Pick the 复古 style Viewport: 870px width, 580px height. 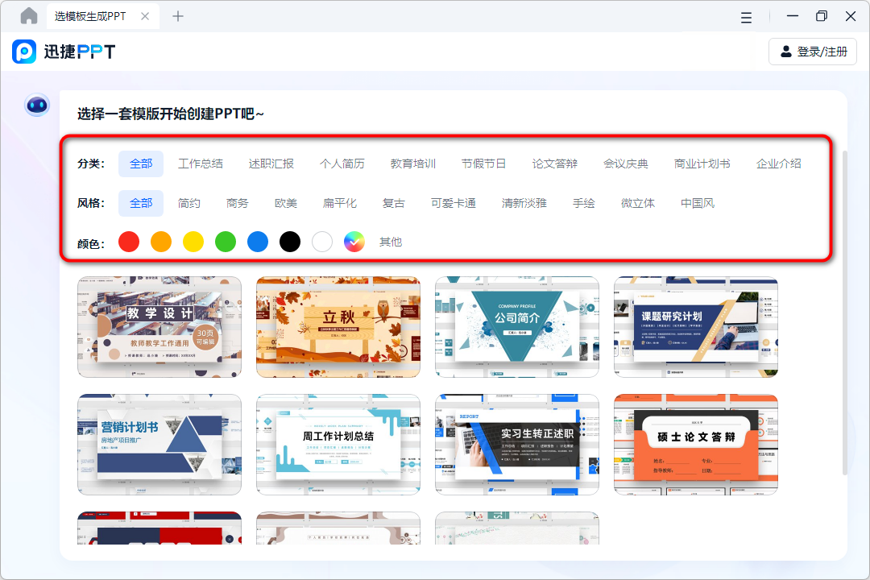[393, 203]
